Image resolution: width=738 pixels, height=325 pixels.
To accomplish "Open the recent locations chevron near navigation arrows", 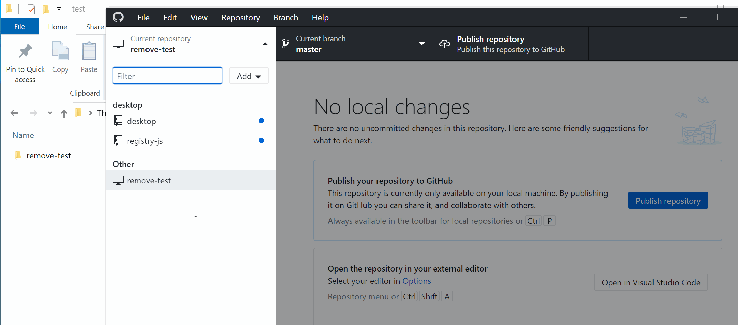I will pos(50,113).
